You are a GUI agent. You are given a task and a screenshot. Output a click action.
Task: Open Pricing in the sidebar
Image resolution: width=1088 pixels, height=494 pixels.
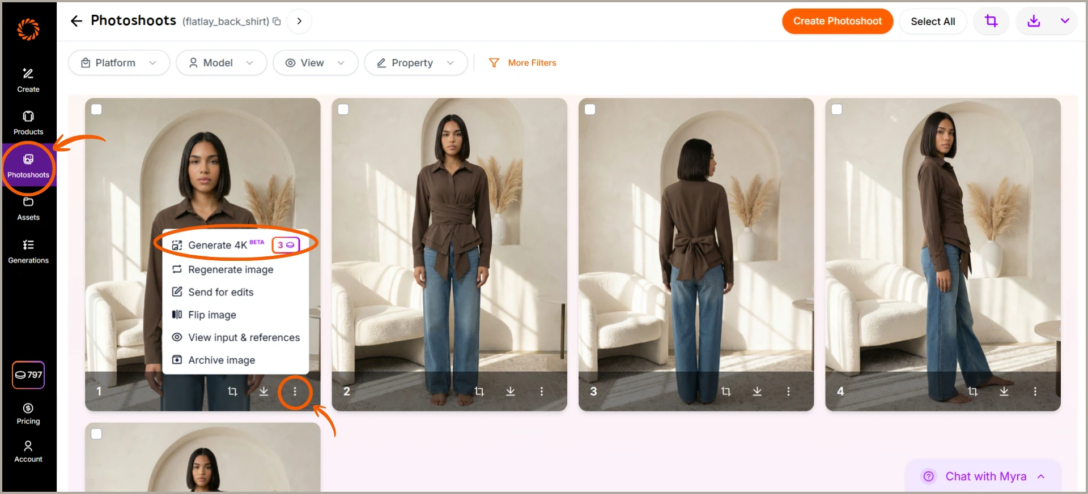(x=28, y=414)
